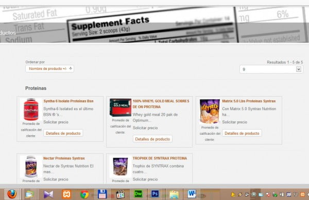
Task: Switch to Photoshop in the taskbar
Action: [x=155, y=194]
